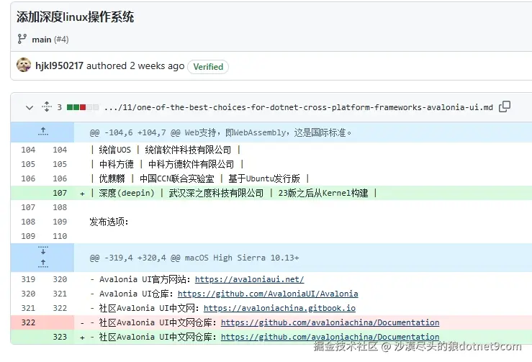532x362 pixels.
Task: Open the github.com/AvaloniaUI/Avalonia link
Action: tap(268, 294)
